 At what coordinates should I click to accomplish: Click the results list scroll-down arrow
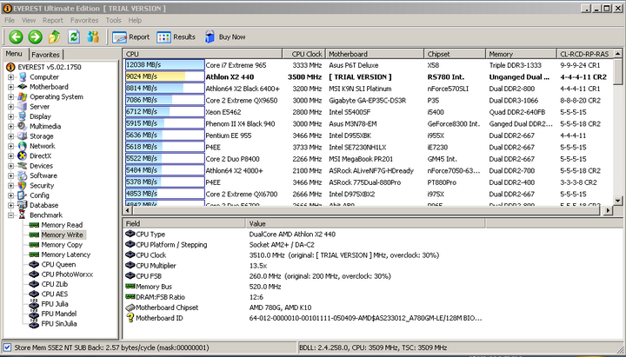click(617, 201)
